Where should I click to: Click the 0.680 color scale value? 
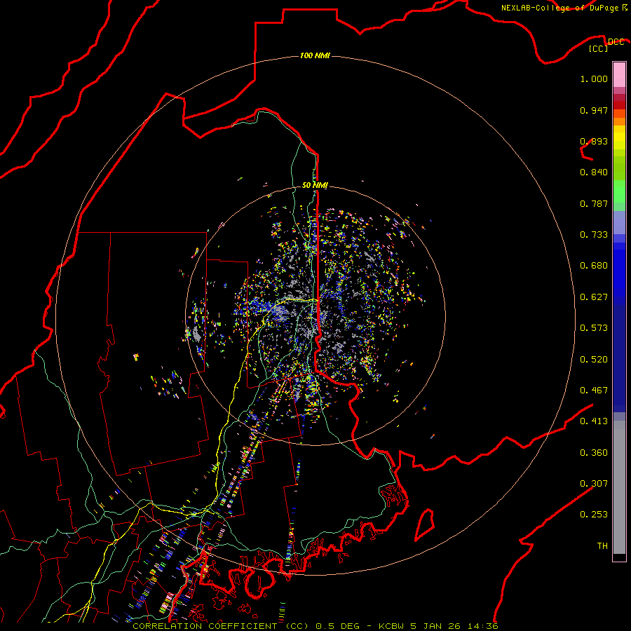(x=594, y=266)
